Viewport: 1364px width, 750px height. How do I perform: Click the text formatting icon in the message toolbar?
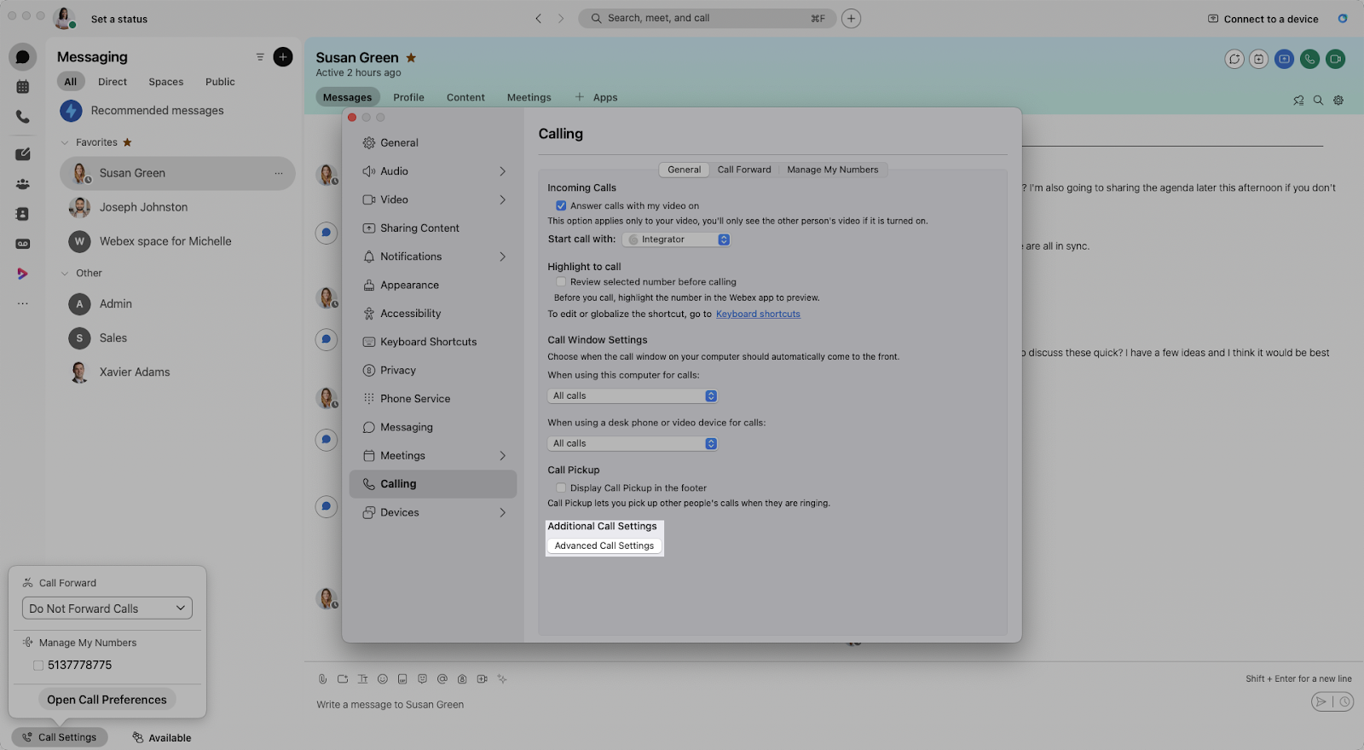click(362, 679)
